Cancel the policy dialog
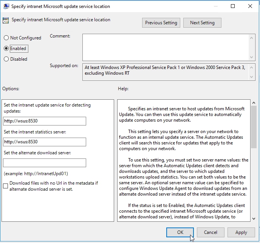This screenshot has height=243, width=260. coord(210,232)
